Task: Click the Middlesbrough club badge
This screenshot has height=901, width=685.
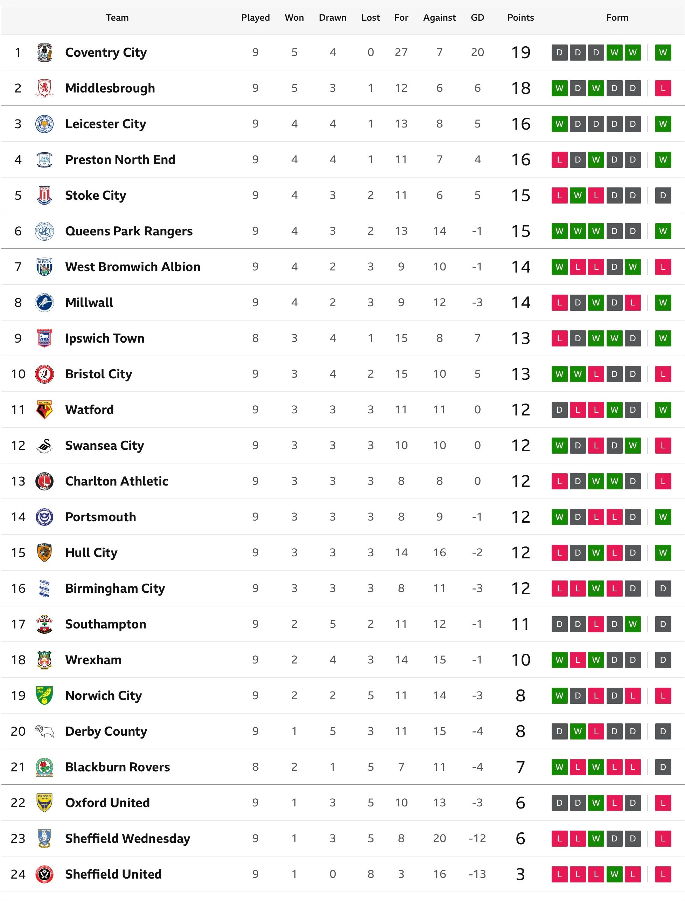Action: [x=44, y=88]
